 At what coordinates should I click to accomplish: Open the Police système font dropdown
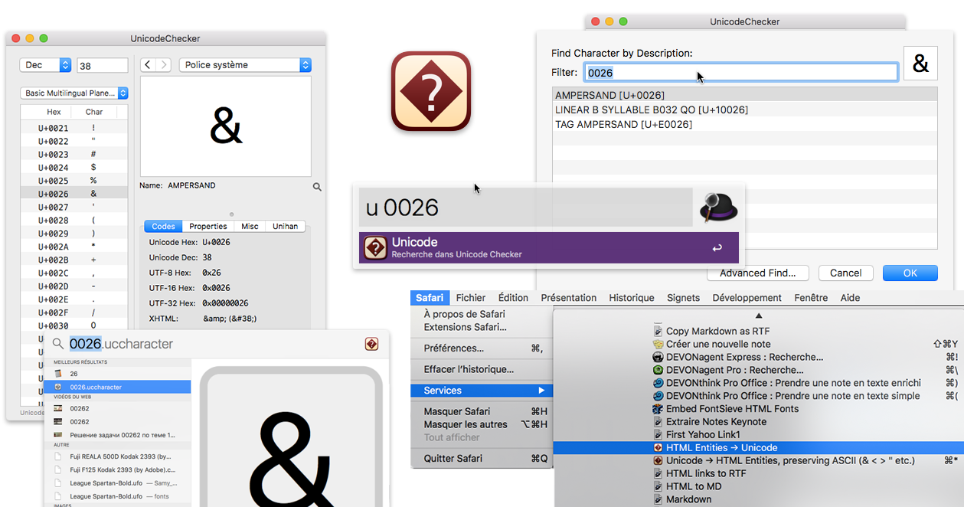[245, 65]
